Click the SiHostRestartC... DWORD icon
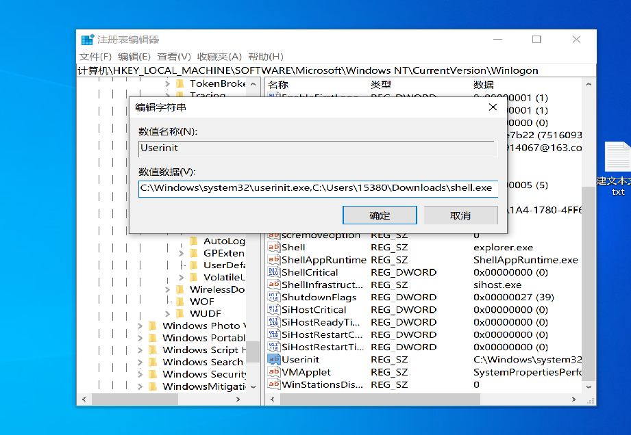The width and height of the screenshot is (631, 435). [x=273, y=334]
